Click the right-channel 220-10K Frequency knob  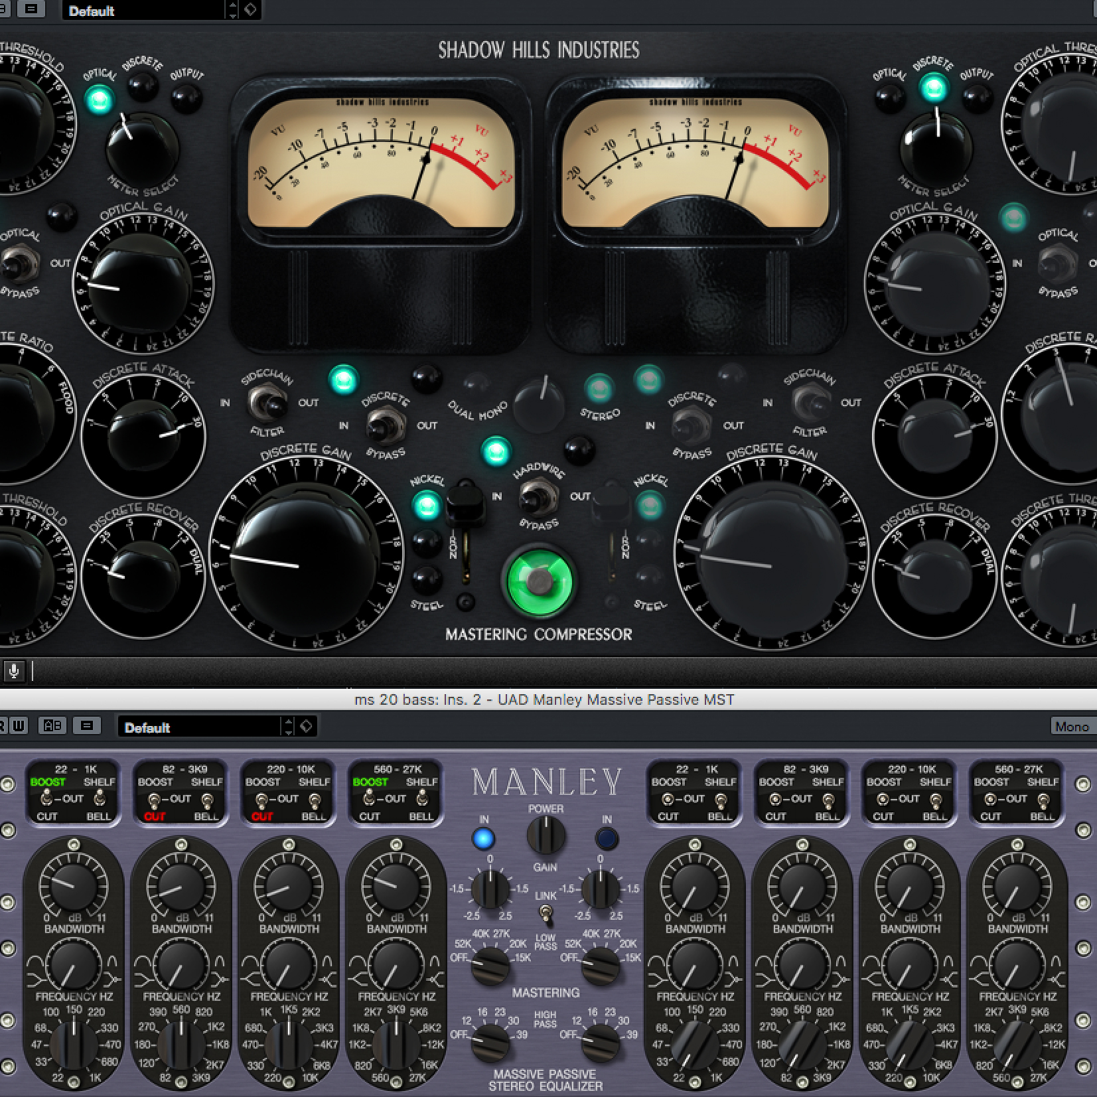pos(910,1045)
